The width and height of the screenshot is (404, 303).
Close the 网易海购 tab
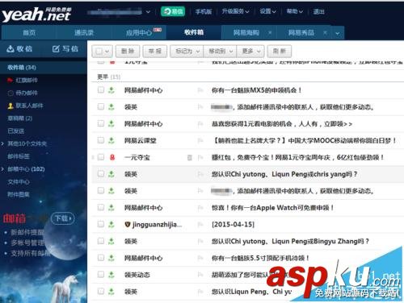coord(270,32)
